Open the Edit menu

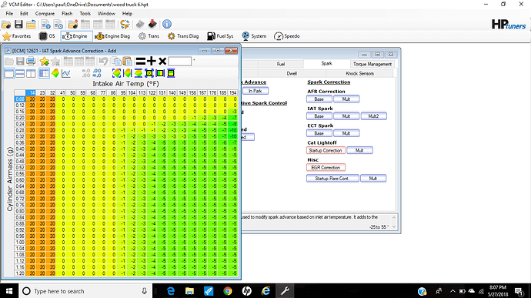click(x=24, y=14)
